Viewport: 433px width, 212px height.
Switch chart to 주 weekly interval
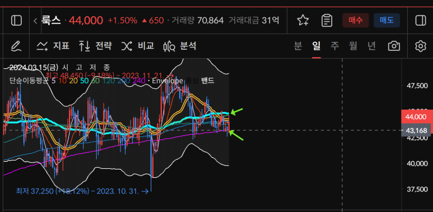[334, 46]
